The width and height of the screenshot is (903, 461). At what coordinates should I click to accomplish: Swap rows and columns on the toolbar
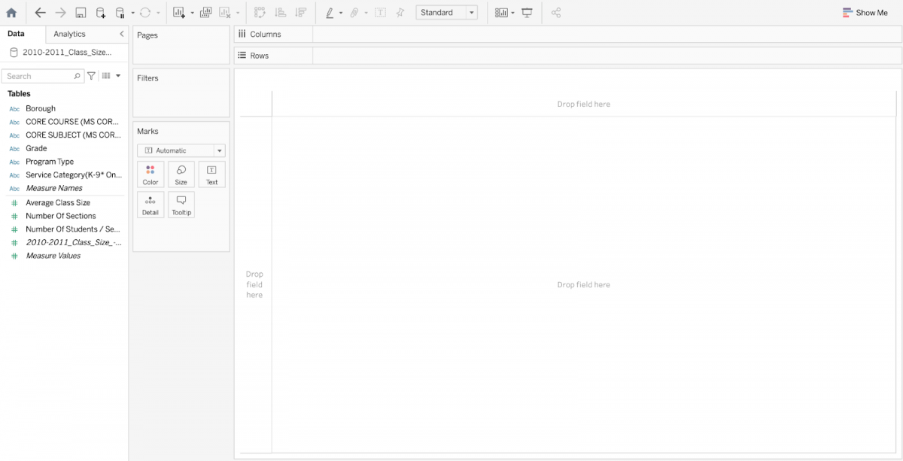point(259,12)
